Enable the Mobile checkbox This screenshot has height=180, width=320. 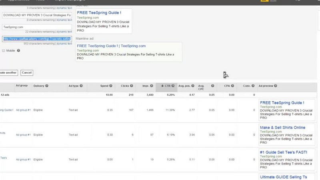4,51
